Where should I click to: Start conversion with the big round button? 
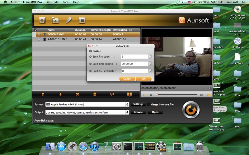tap(191, 110)
